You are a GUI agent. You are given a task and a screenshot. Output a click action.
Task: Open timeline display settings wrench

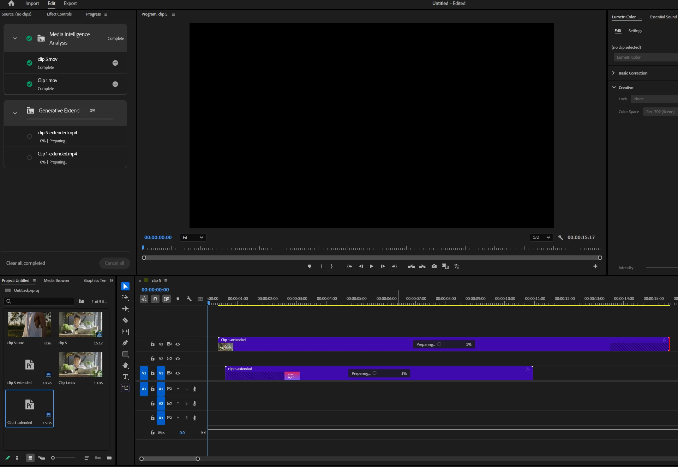tap(189, 299)
